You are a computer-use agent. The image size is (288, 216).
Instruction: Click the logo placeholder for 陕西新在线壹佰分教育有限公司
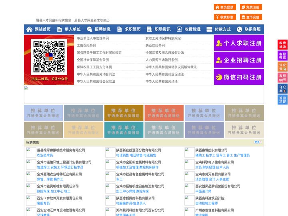(110, 152)
